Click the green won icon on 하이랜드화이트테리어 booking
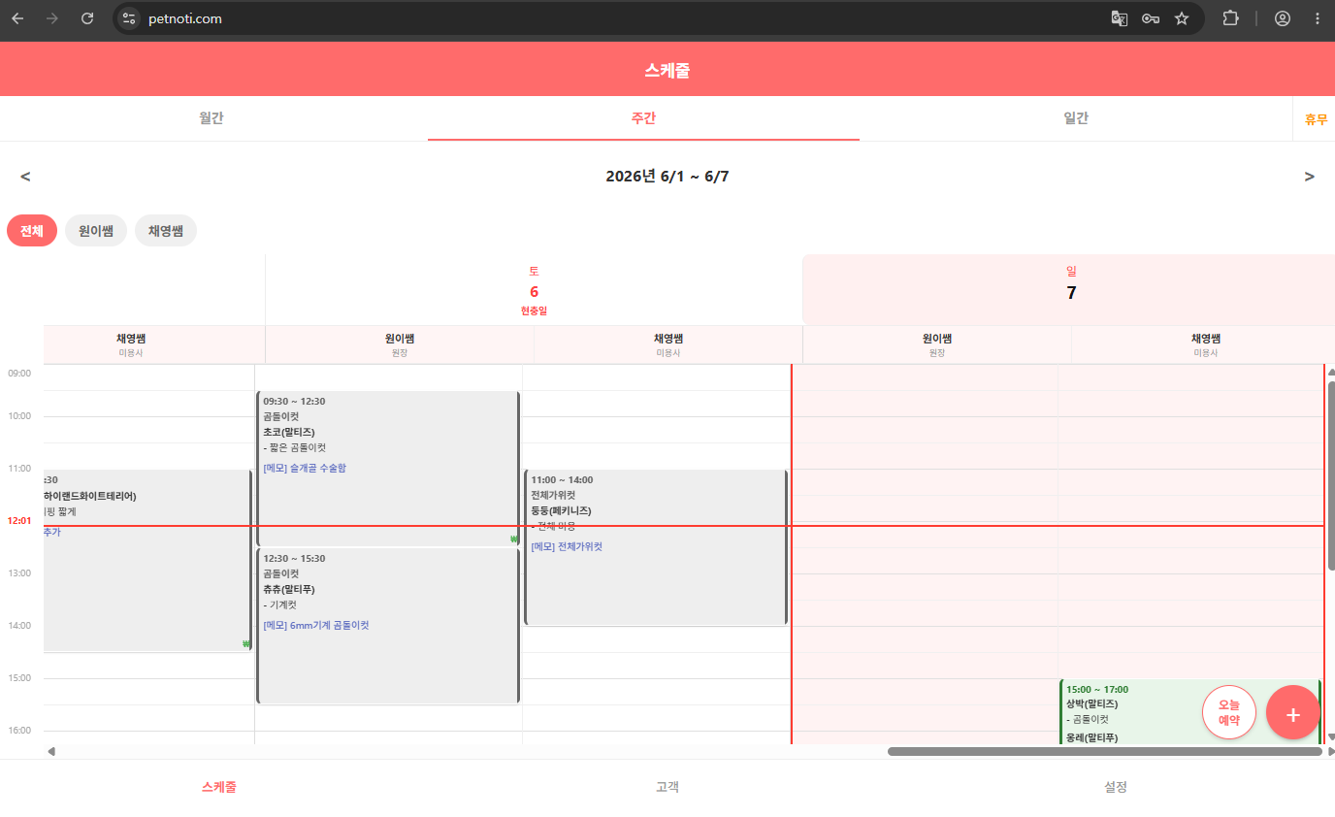1335x817 pixels. pyautogui.click(x=246, y=644)
